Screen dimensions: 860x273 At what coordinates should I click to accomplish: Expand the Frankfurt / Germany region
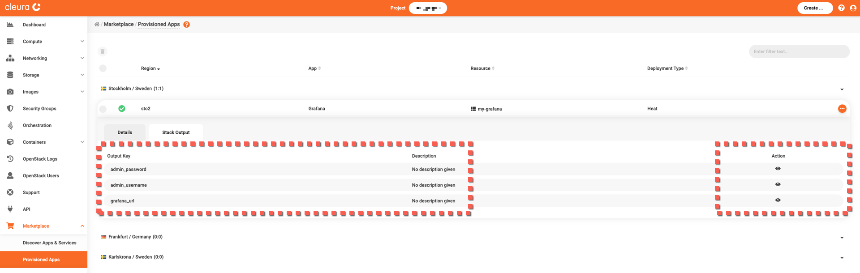(x=842, y=237)
